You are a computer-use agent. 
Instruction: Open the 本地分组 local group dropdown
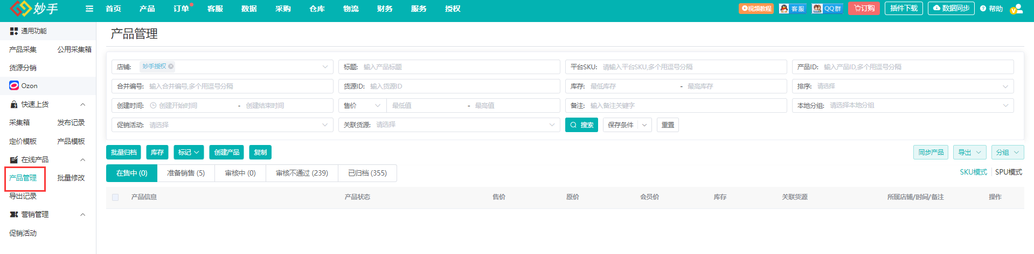coord(1005,106)
